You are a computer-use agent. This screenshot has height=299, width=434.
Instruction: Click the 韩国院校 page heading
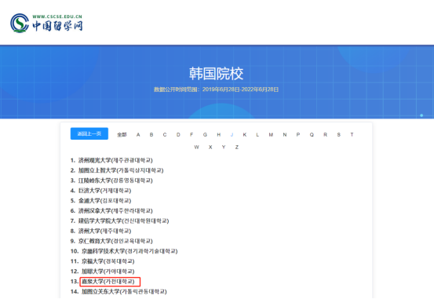[x=216, y=74]
